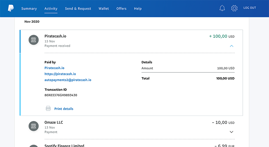
Task: Open the Help menu
Action: click(x=138, y=9)
